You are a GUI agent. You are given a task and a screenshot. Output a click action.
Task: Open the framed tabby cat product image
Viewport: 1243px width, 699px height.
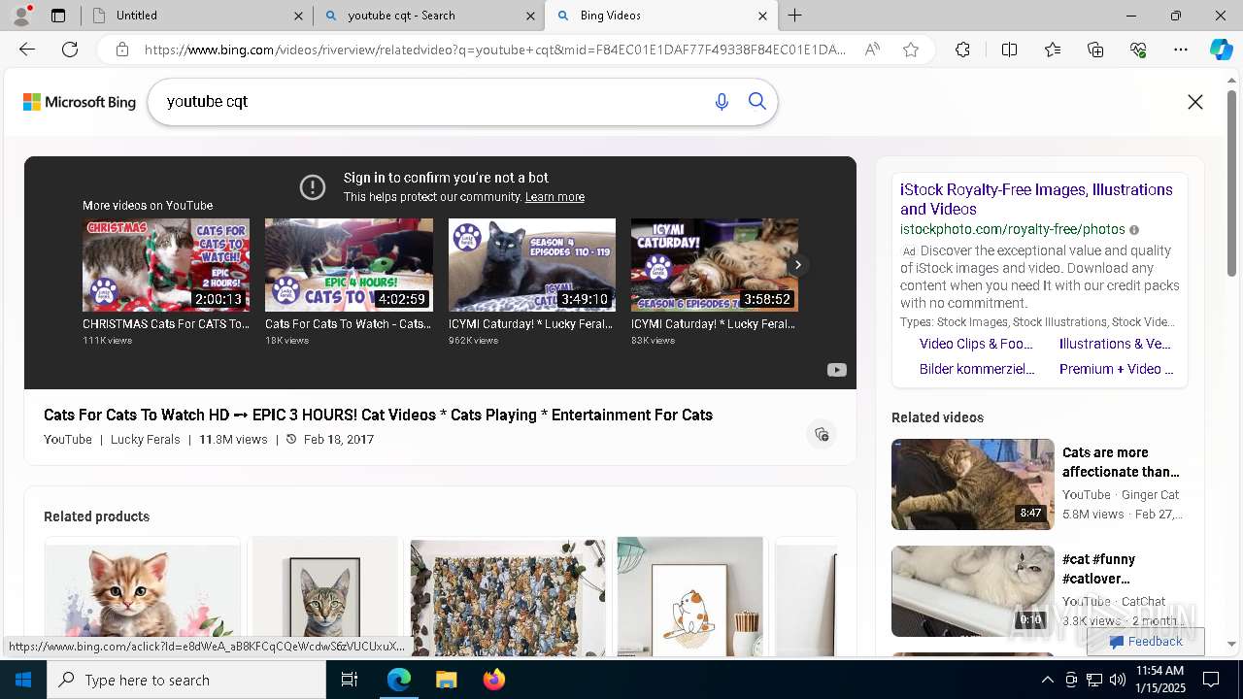click(325, 597)
